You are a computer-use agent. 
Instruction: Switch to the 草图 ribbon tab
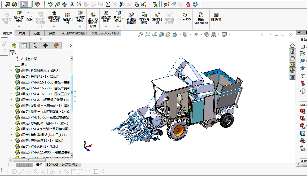pyautogui.click(x=37, y=33)
